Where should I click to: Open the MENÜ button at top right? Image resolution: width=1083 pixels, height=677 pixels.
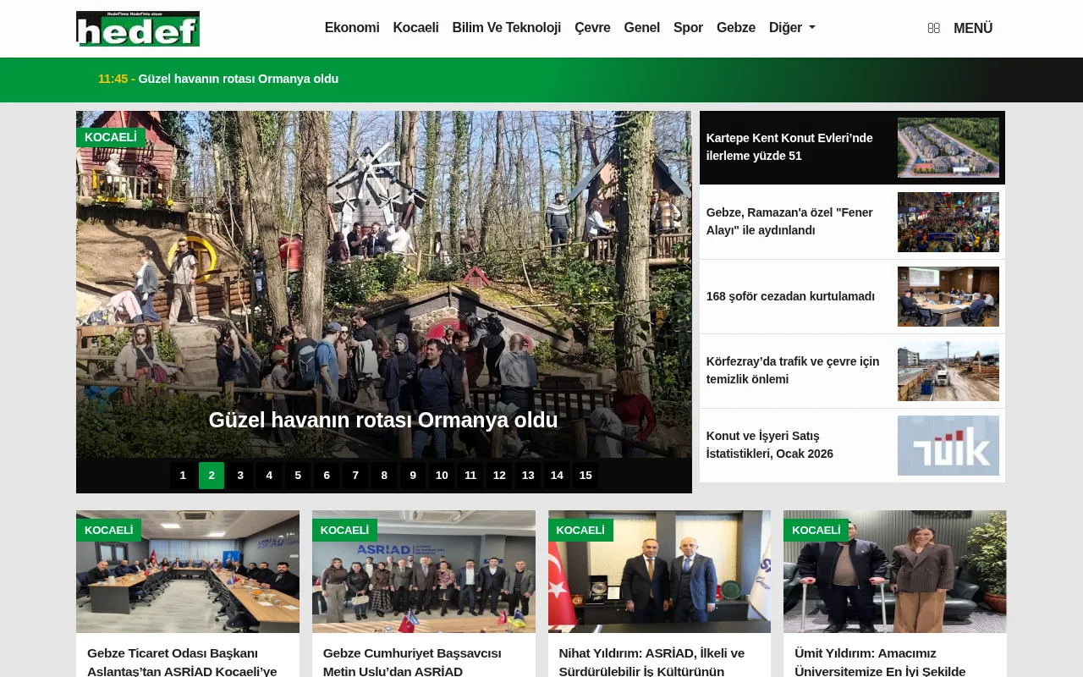972,28
